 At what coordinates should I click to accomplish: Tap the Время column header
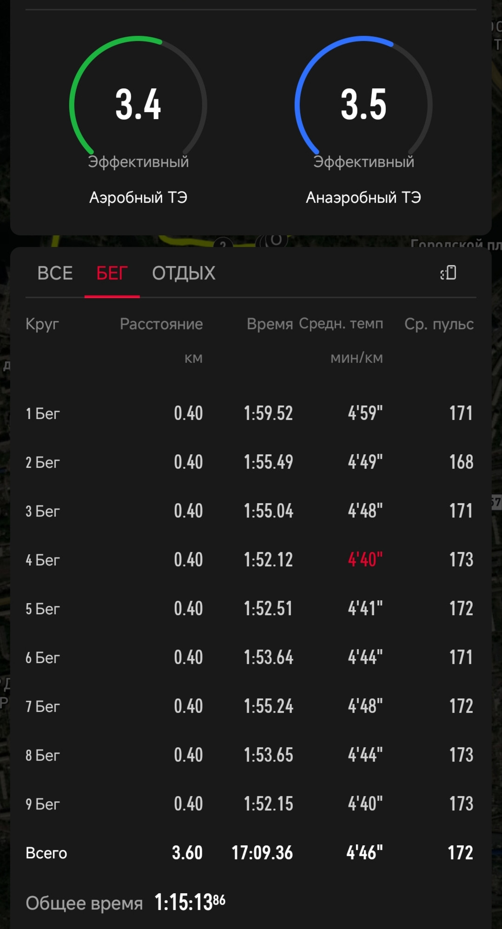[270, 324]
